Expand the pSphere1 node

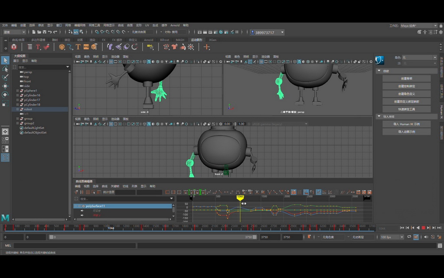(x=17, y=91)
